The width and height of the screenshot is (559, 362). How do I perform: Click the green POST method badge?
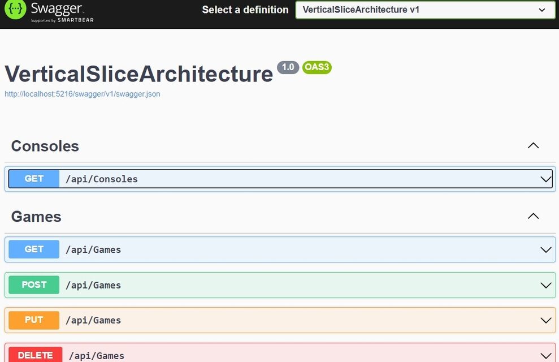(x=34, y=285)
